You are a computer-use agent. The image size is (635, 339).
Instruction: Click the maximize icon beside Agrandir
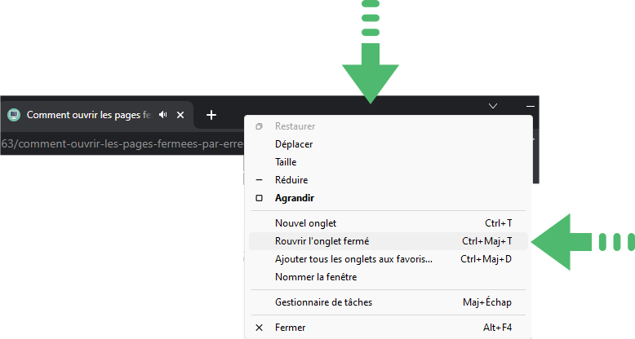pyautogui.click(x=260, y=198)
